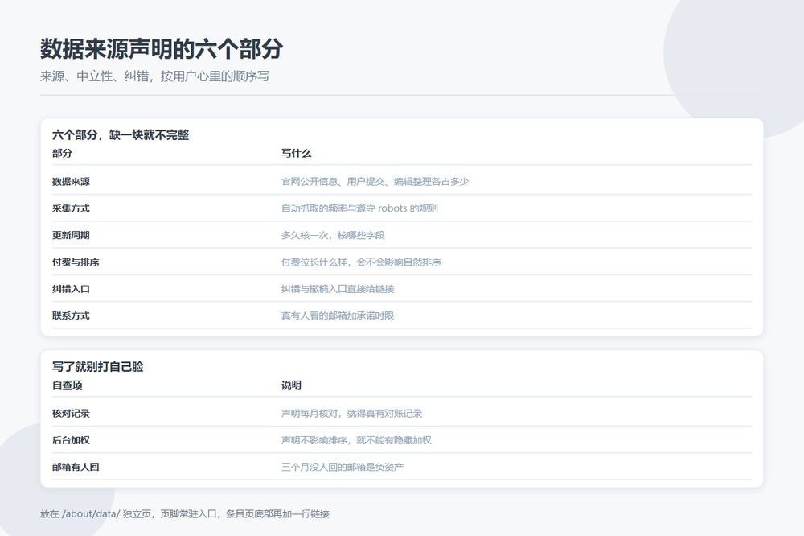Select the row label 数据来源
Viewport: 804px width, 536px height.
(71, 181)
